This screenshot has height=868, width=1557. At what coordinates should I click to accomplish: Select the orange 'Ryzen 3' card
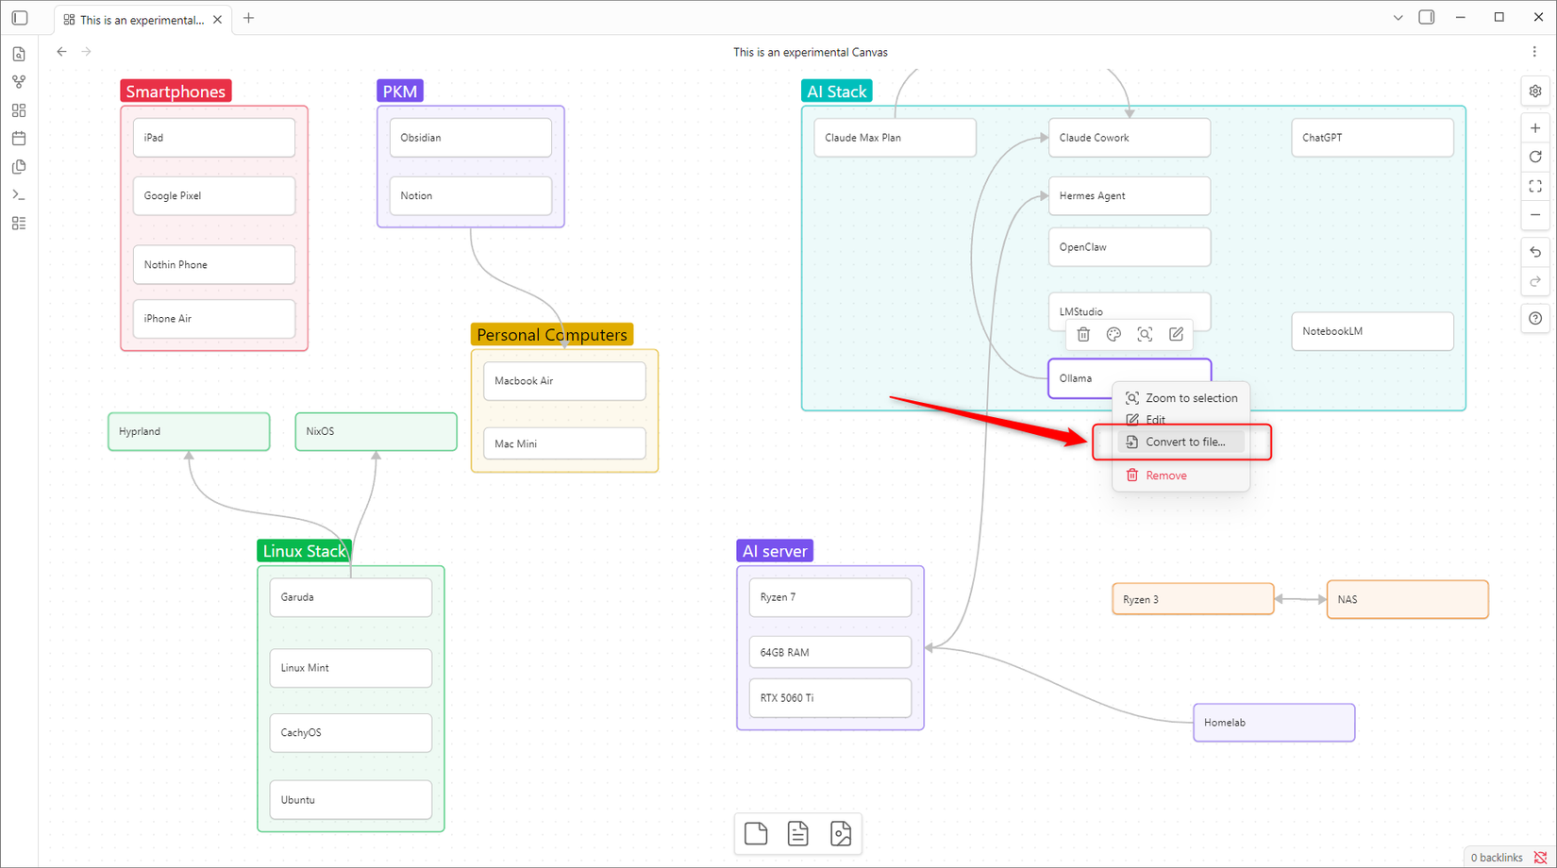[x=1194, y=599]
